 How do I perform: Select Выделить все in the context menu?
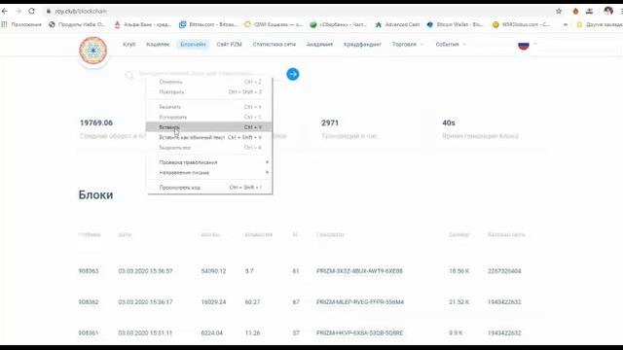[x=209, y=148]
